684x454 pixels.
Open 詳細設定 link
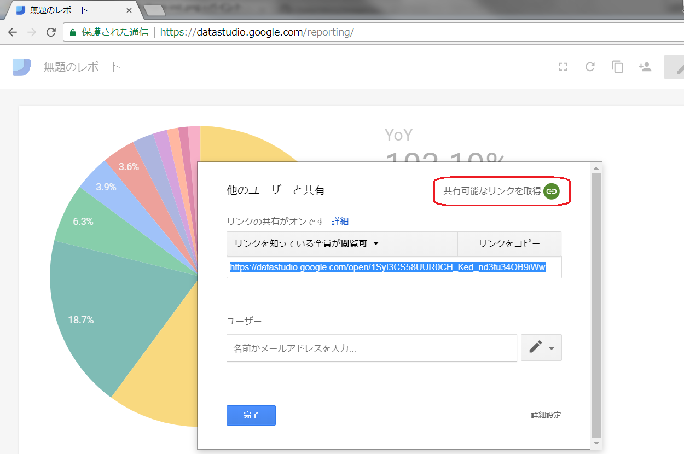tap(546, 415)
